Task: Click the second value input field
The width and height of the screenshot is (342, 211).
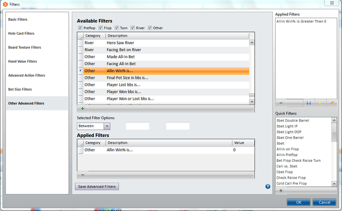Action: coord(178,126)
